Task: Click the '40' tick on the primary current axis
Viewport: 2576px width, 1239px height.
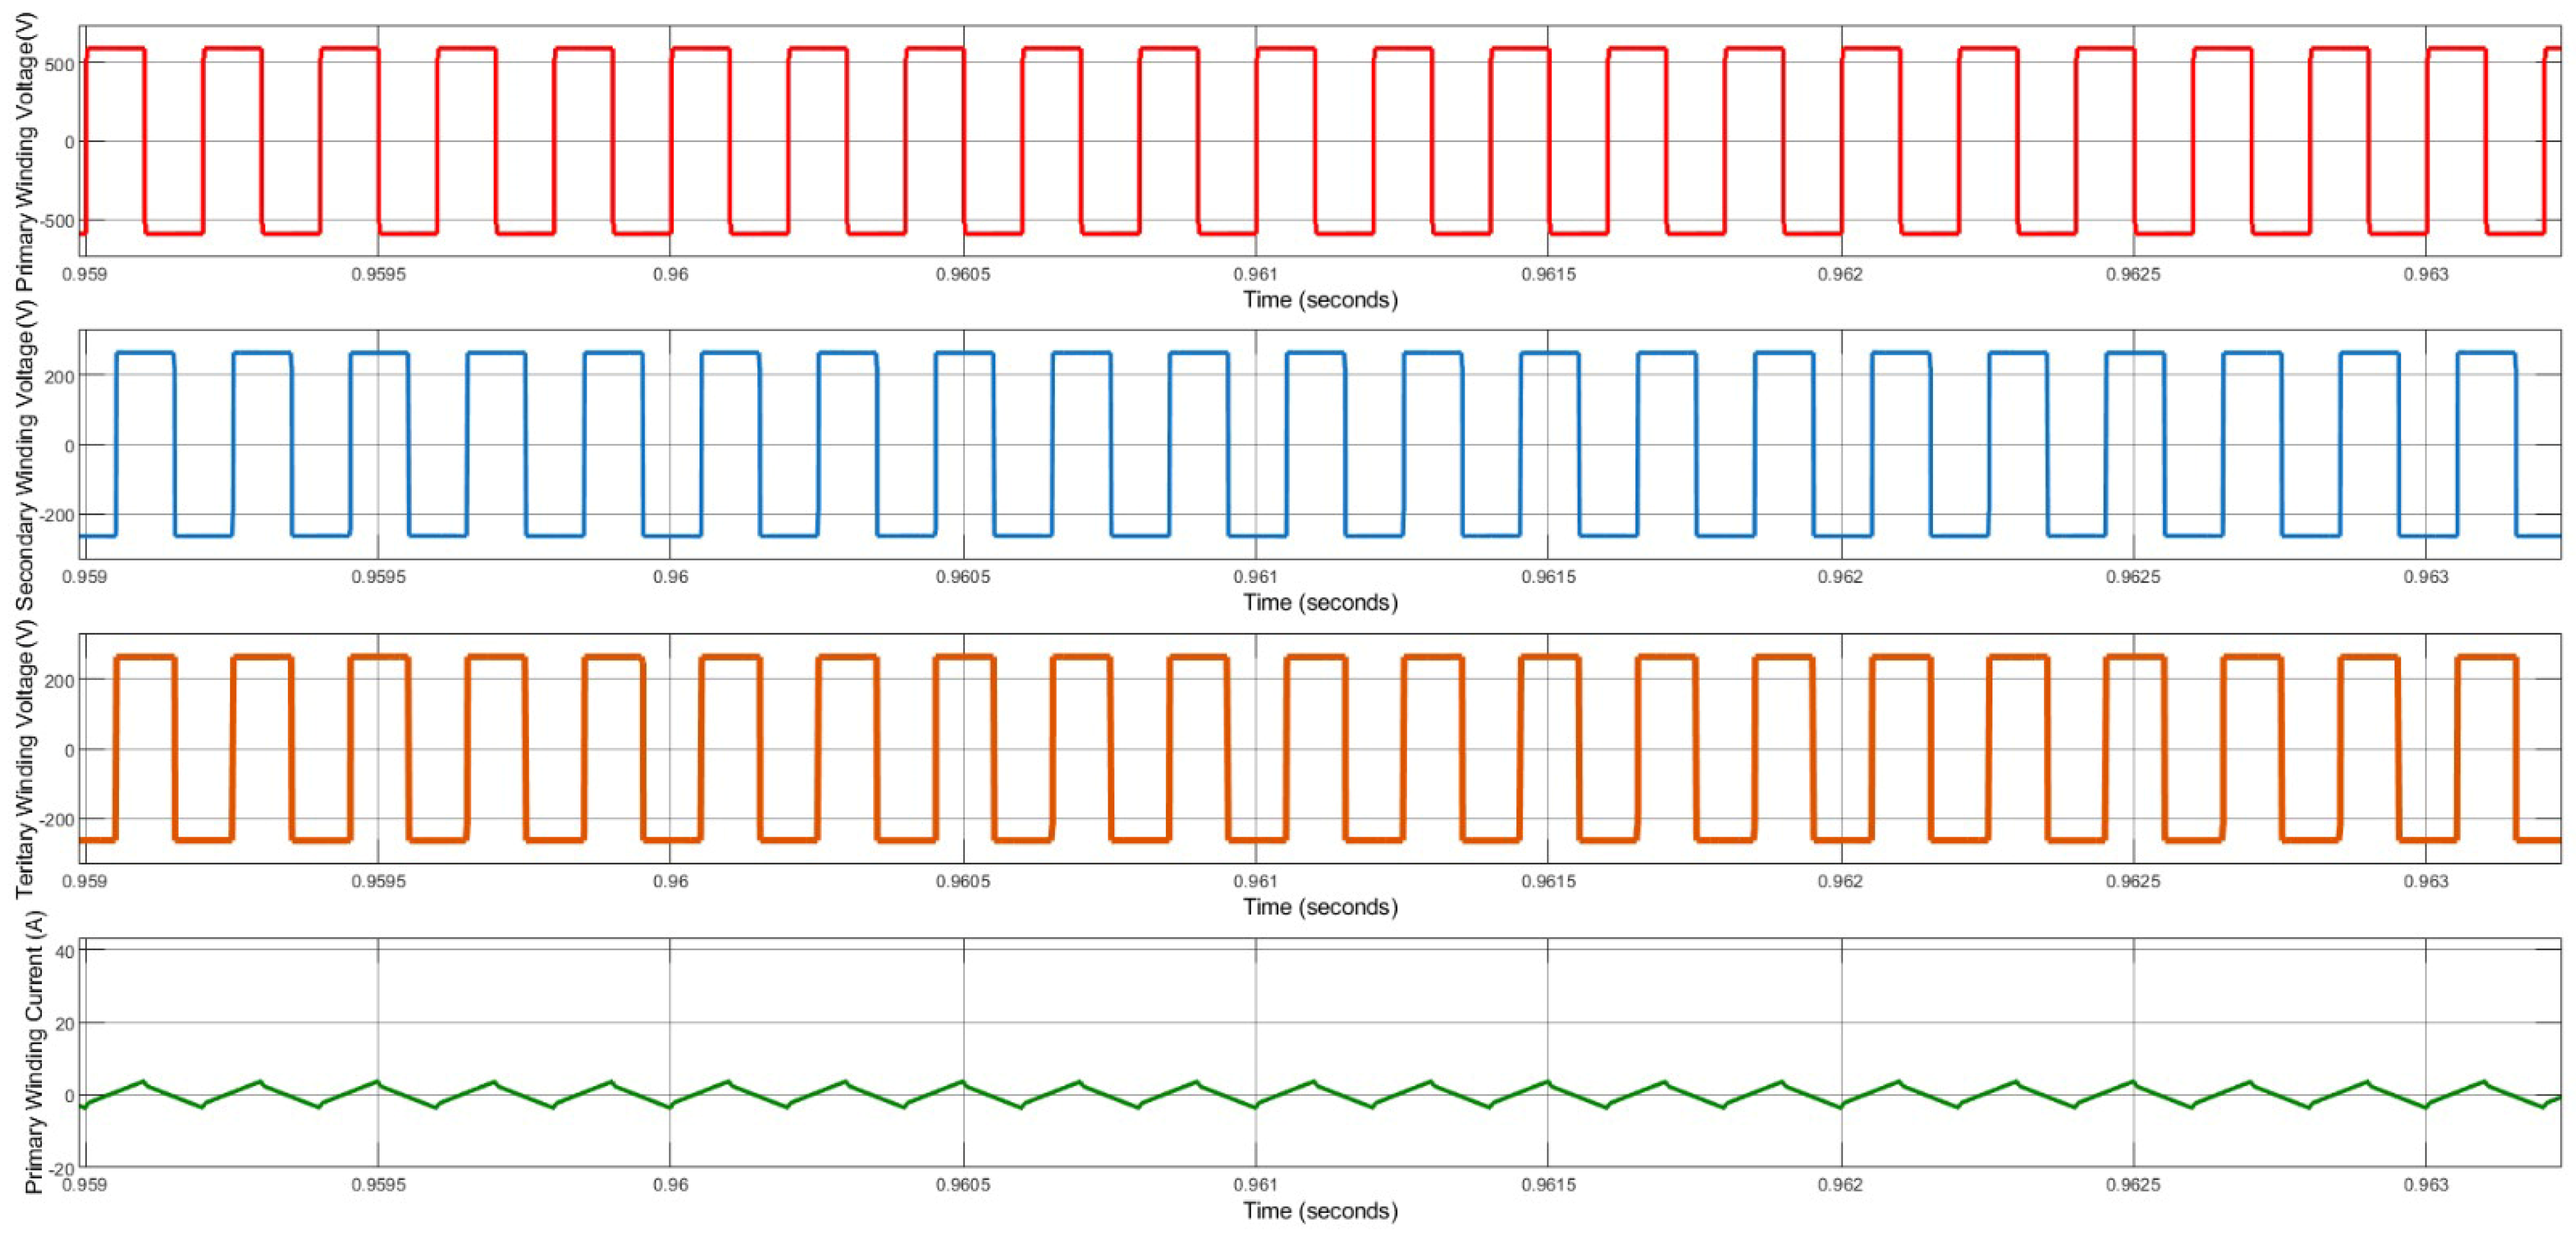Action: click(x=65, y=951)
